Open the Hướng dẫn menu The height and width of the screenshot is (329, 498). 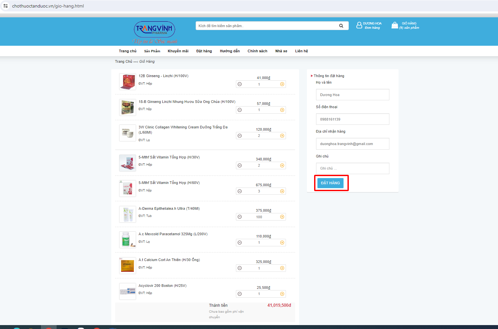pyautogui.click(x=230, y=51)
